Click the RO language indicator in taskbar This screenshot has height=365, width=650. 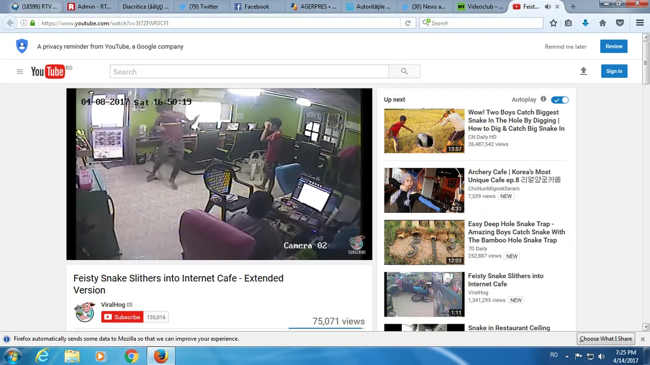[x=553, y=355]
